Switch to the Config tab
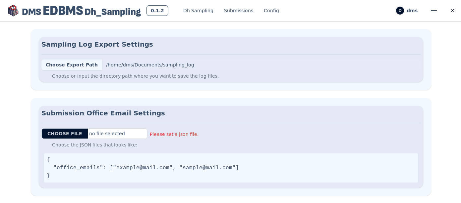Image resolution: width=461 pixels, height=203 pixels. [x=271, y=11]
